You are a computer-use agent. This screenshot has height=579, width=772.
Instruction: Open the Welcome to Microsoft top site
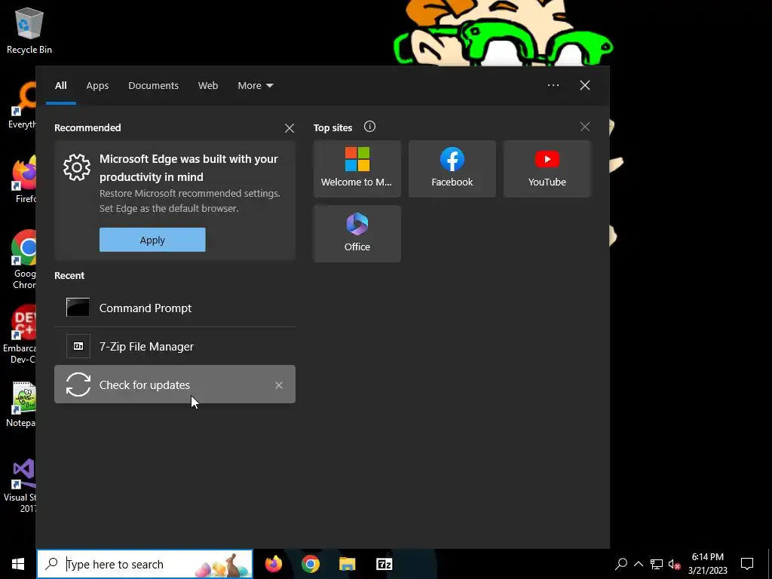357,168
